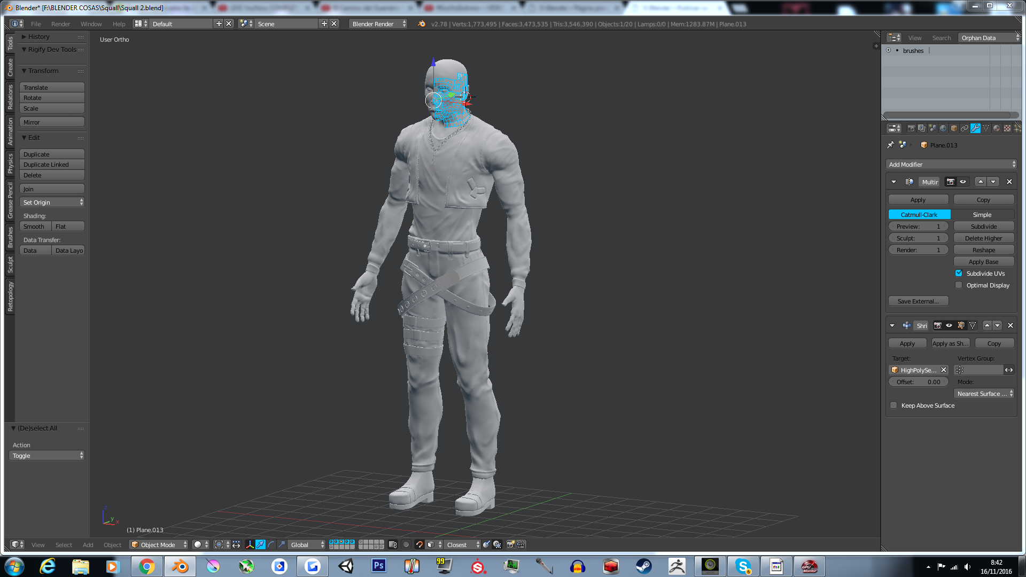The height and width of the screenshot is (577, 1026).
Task: Toggle Multires modifier viewport visibility eye icon
Action: coord(963,182)
